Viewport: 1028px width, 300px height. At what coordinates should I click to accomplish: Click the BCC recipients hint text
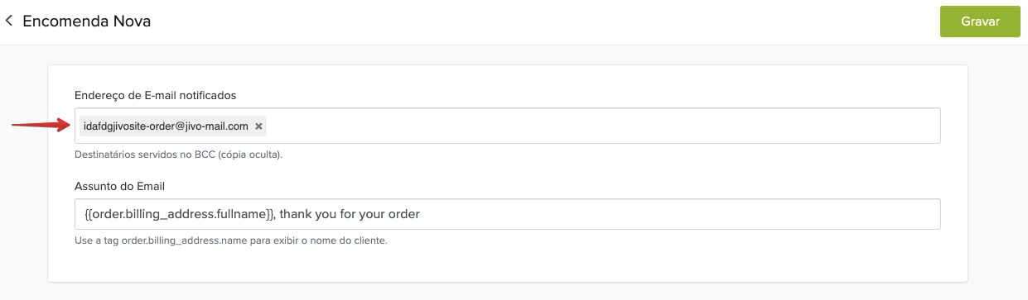[x=179, y=155]
